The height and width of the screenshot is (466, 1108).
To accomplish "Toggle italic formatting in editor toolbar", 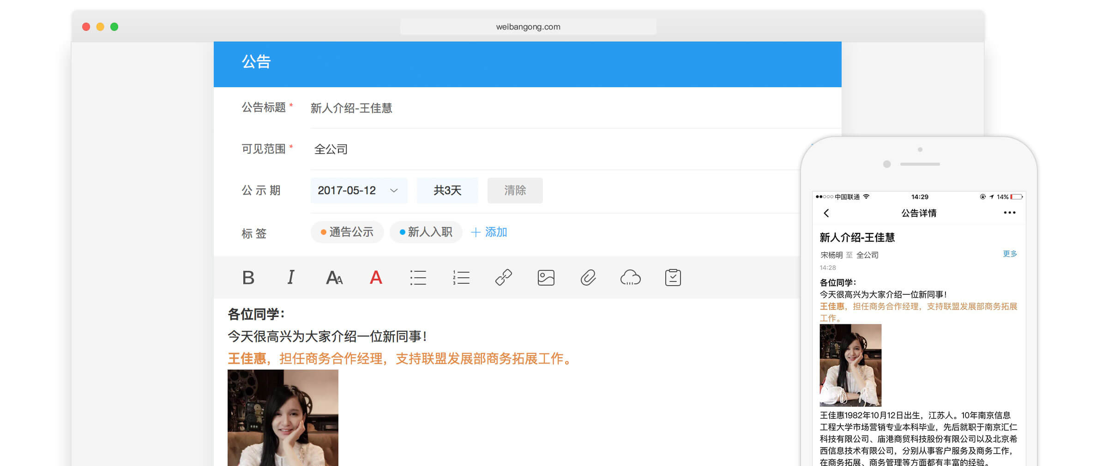I will coord(291,277).
